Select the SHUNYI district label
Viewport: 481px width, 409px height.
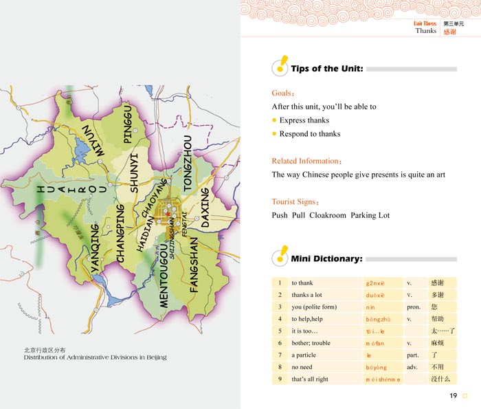point(134,173)
